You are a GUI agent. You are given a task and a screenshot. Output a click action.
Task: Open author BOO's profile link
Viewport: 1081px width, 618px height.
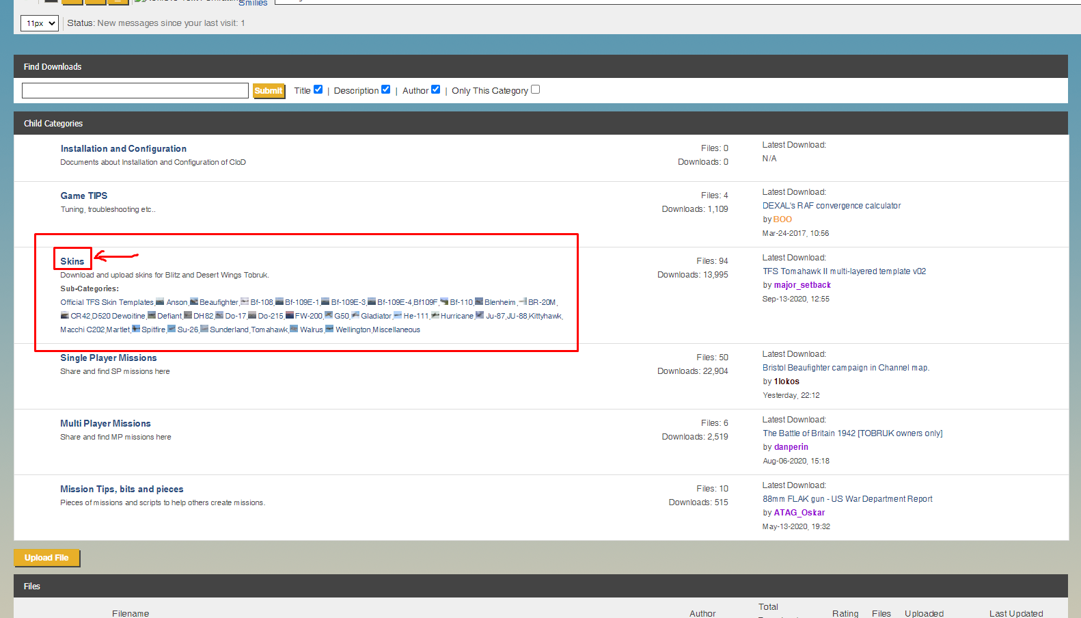pyautogui.click(x=782, y=219)
